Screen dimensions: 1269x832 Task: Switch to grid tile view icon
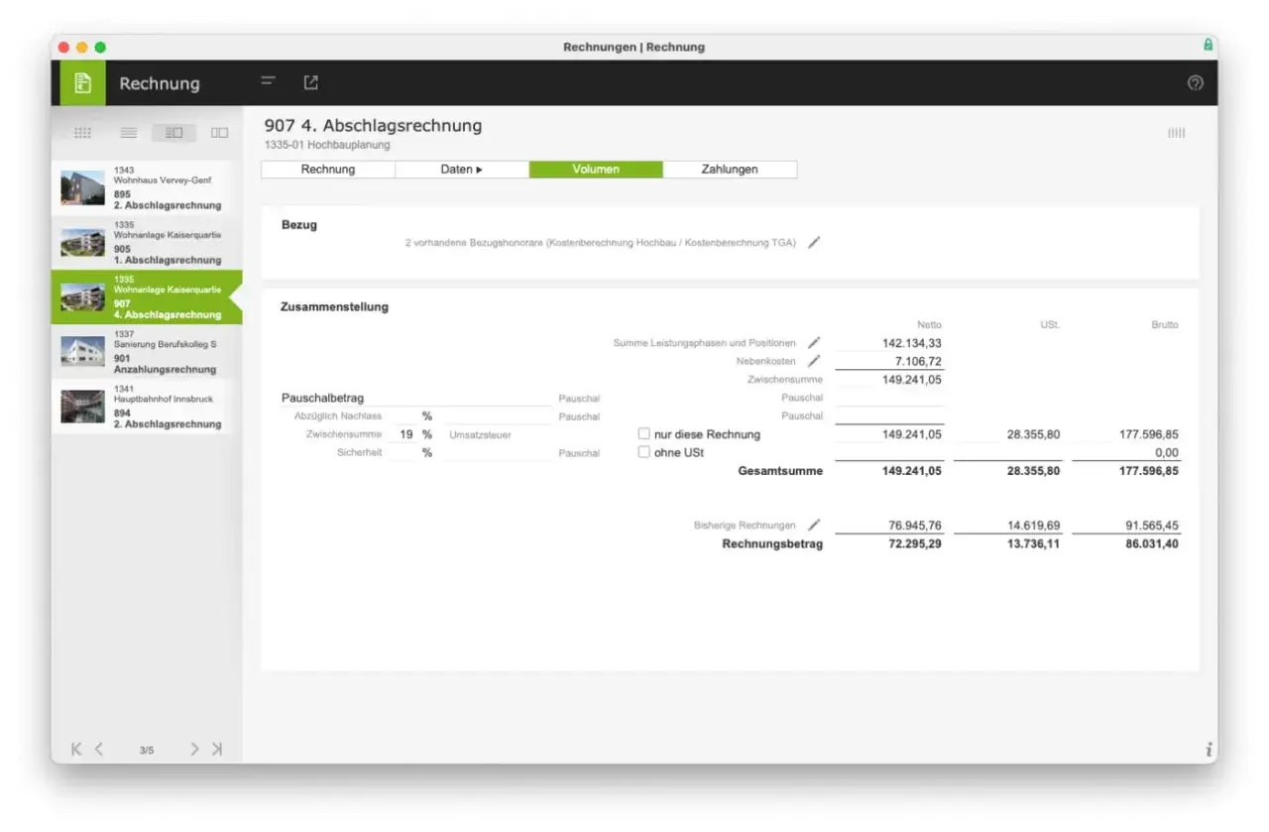[83, 133]
